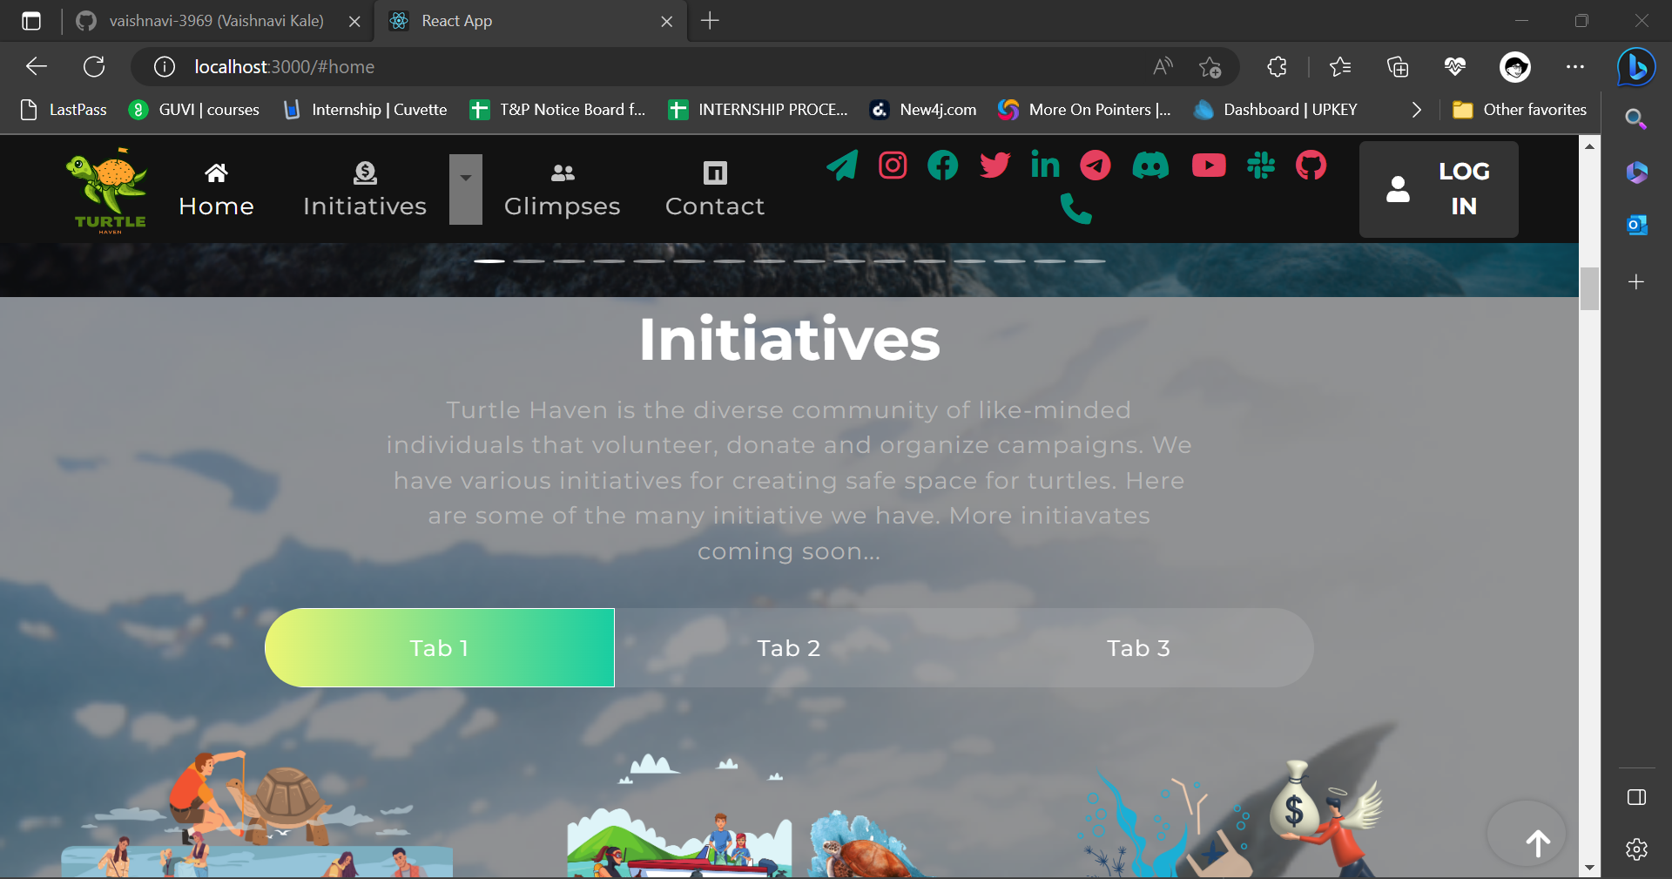The width and height of the screenshot is (1672, 879).
Task: Open the Facebook social icon
Action: point(943,165)
